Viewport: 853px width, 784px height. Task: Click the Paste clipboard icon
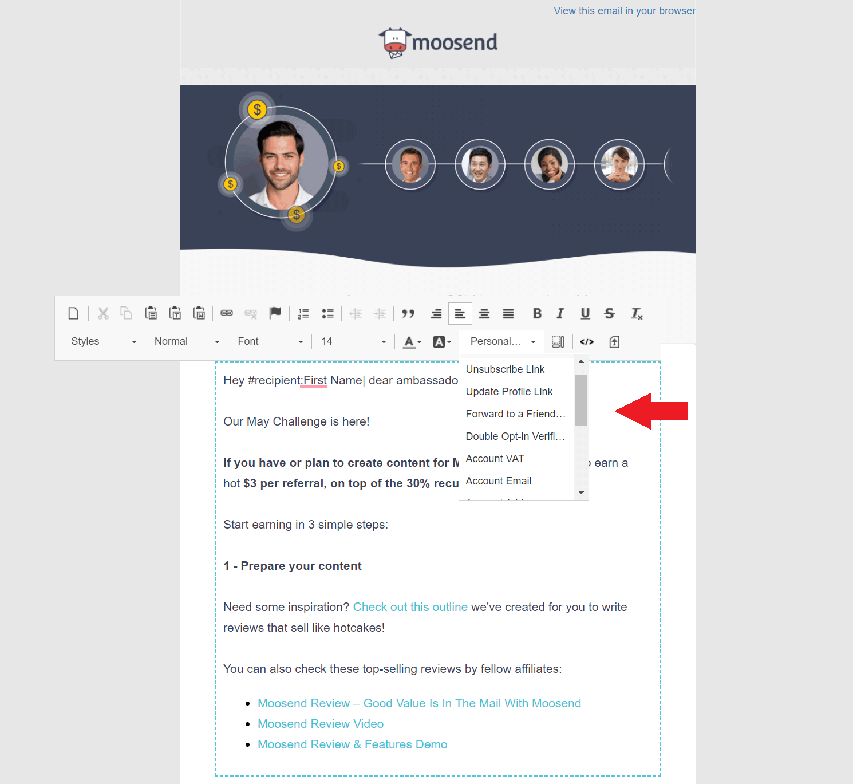coord(151,313)
